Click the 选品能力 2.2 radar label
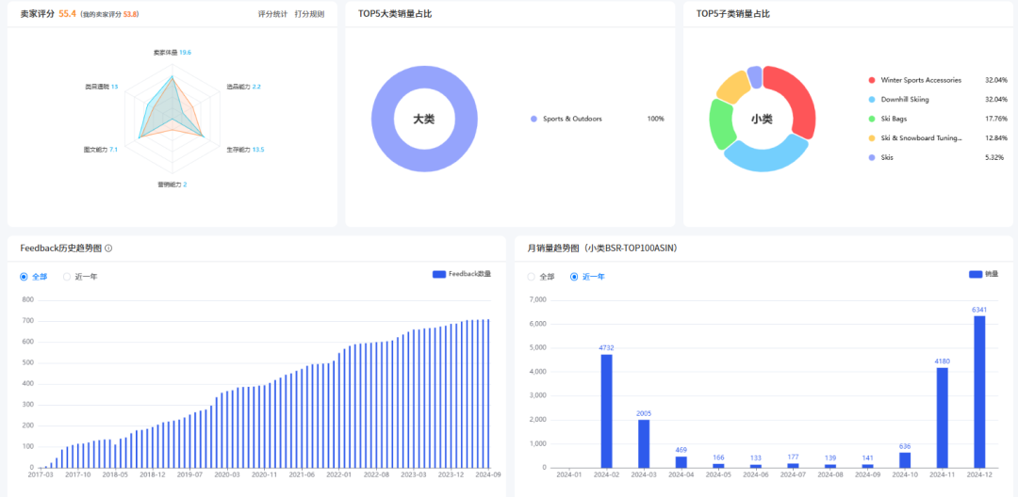 tap(243, 87)
